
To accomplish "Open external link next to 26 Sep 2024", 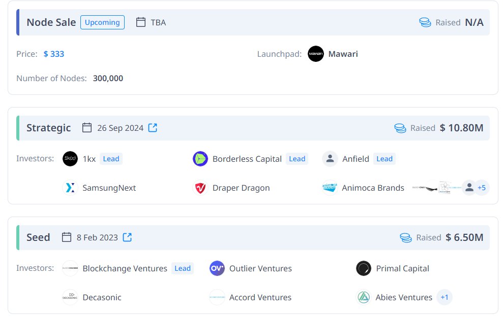I will 153,128.
